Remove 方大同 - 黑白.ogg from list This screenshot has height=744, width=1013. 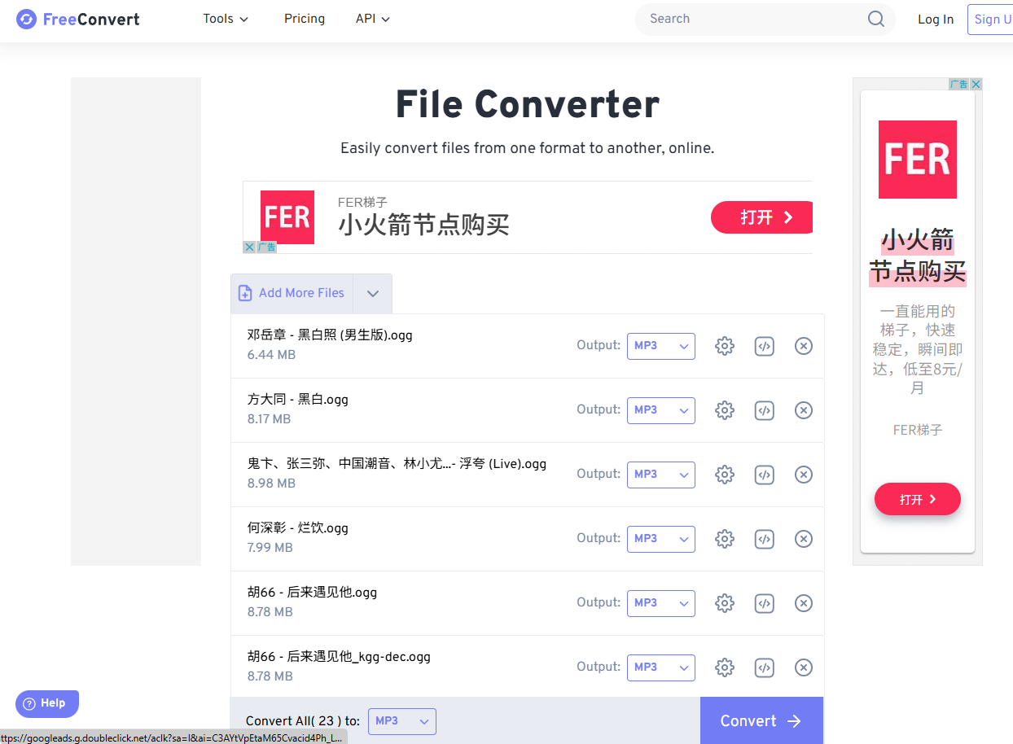(804, 410)
